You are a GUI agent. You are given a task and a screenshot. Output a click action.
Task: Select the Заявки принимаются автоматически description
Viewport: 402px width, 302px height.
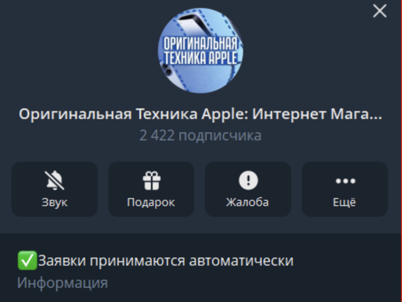(x=166, y=261)
